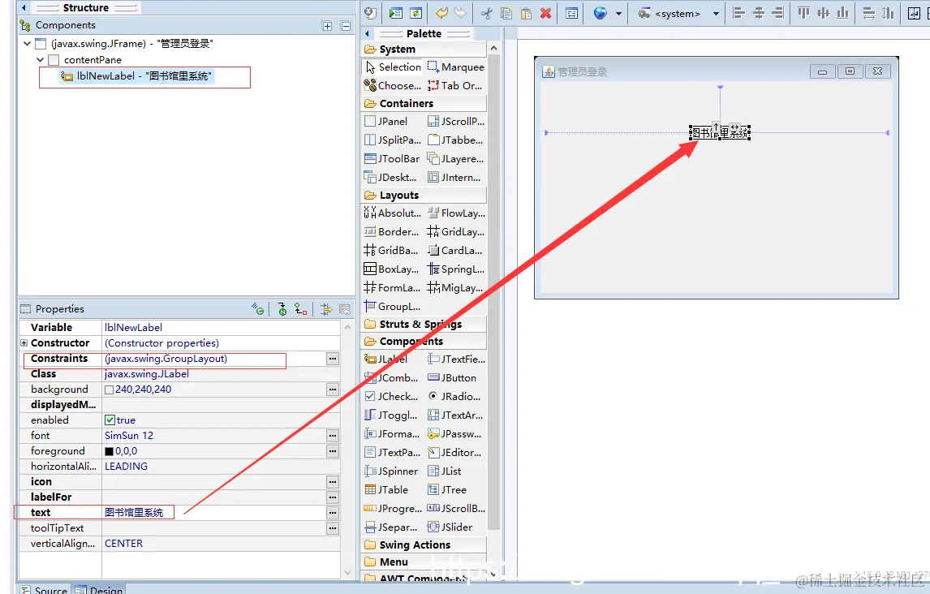Open Struts & Springs palette category
The image size is (930, 594).
coord(424,325)
